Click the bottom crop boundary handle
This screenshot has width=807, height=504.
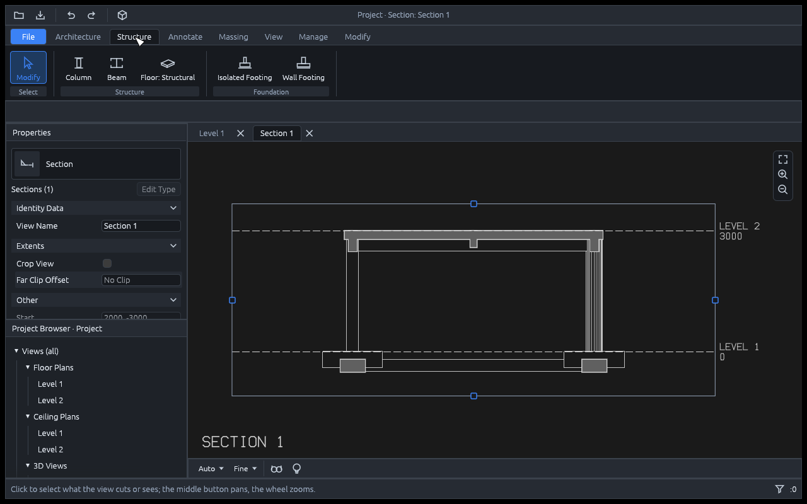(473, 396)
